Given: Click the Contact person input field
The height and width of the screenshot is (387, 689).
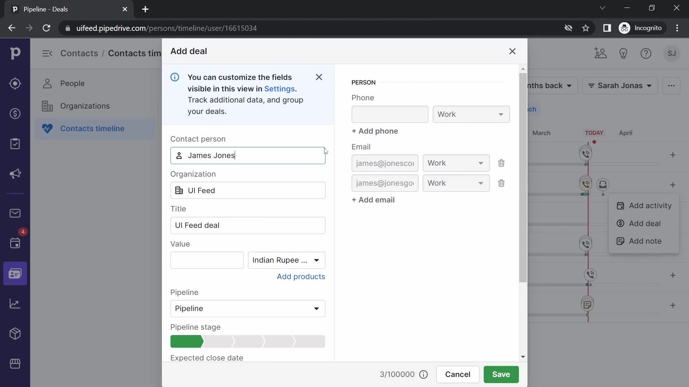Looking at the screenshot, I should pyautogui.click(x=248, y=156).
